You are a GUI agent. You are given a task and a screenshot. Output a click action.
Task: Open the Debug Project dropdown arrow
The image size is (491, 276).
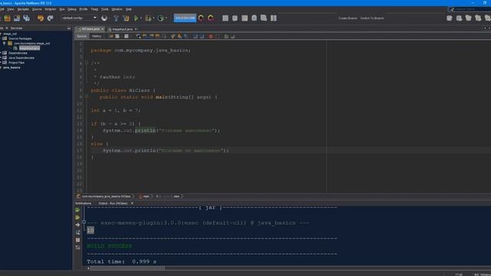point(153,18)
